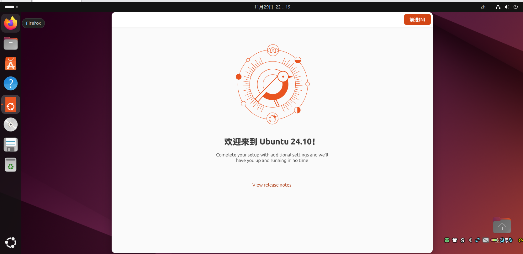The height and width of the screenshot is (254, 523).
Task: Launch Ubuntu App Center from dock
Action: [11, 63]
